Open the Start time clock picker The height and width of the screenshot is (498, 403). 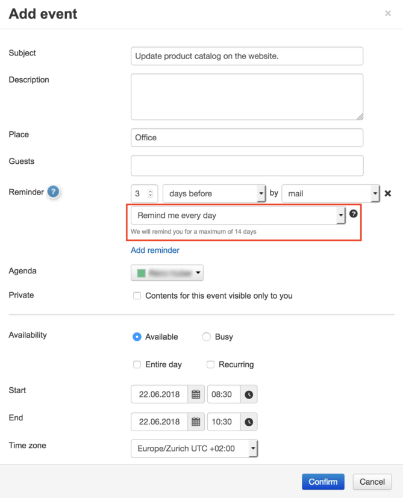point(249,394)
